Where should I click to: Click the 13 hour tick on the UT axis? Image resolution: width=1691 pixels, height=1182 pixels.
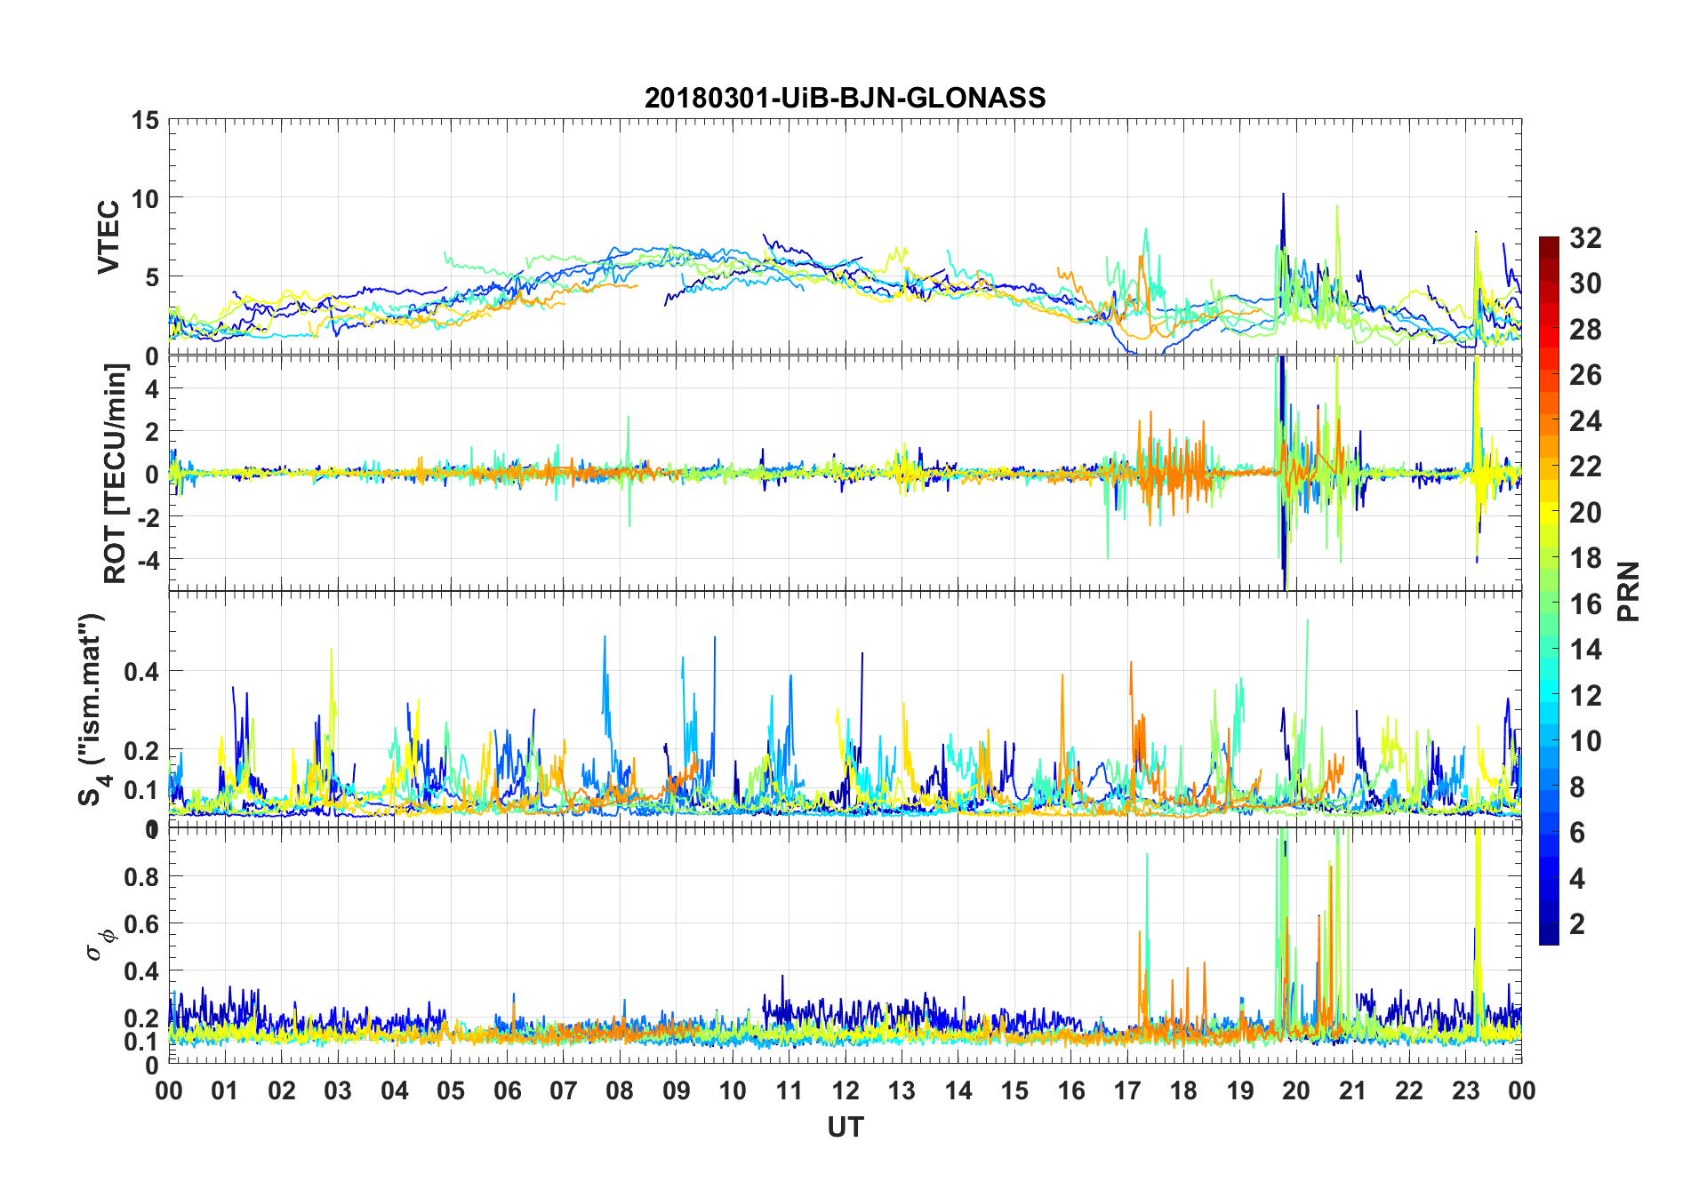902,1090
